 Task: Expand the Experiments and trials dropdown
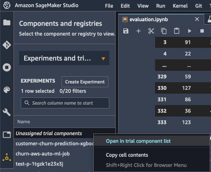coord(64,58)
